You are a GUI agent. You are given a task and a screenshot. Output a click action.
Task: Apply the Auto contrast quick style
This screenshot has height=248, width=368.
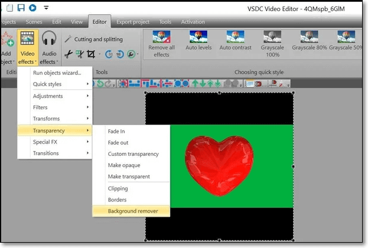tap(233, 37)
